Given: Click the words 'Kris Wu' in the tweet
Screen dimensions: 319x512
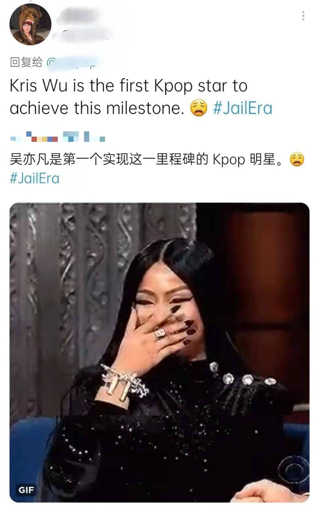Looking at the screenshot, I should (39, 86).
